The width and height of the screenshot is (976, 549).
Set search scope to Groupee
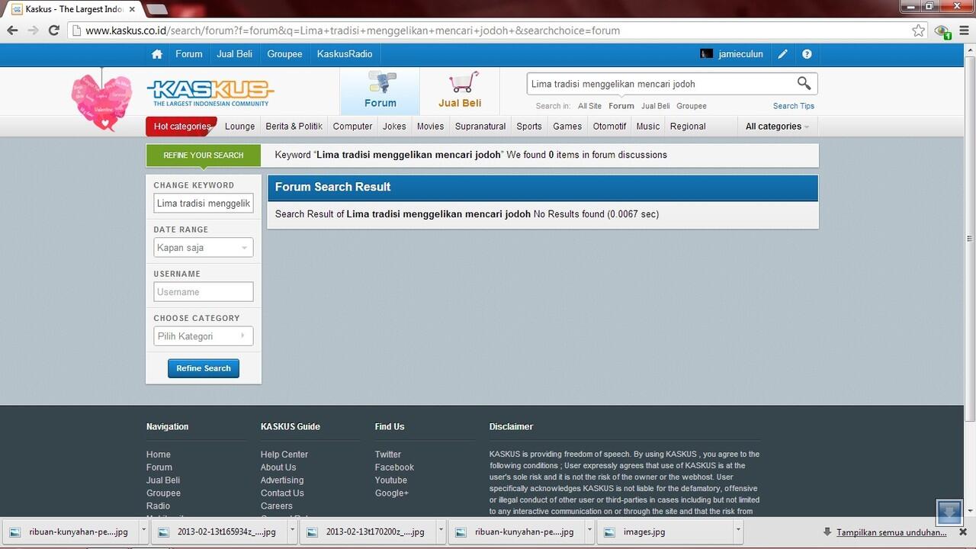(x=692, y=106)
